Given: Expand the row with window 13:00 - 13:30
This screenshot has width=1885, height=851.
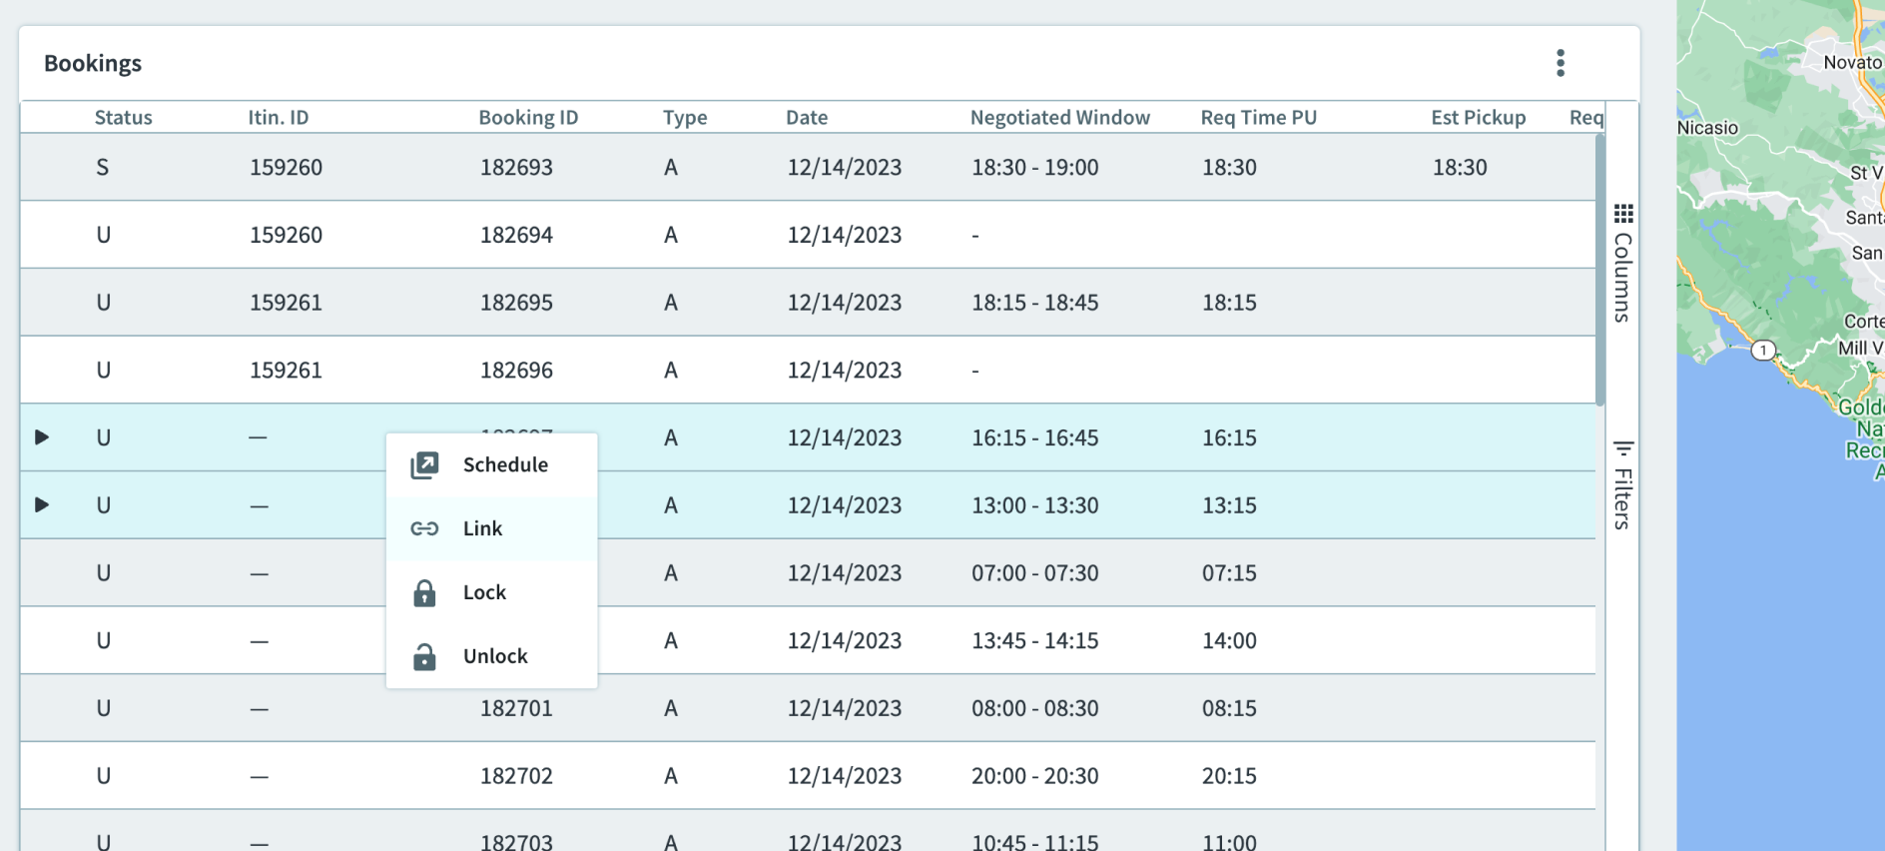Looking at the screenshot, I should [42, 505].
